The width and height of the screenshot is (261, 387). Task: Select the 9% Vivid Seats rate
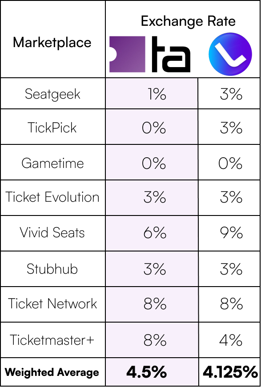231,233
